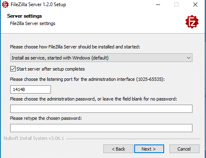
Task: Click into the listening port field showing 14148
Action: point(30,89)
